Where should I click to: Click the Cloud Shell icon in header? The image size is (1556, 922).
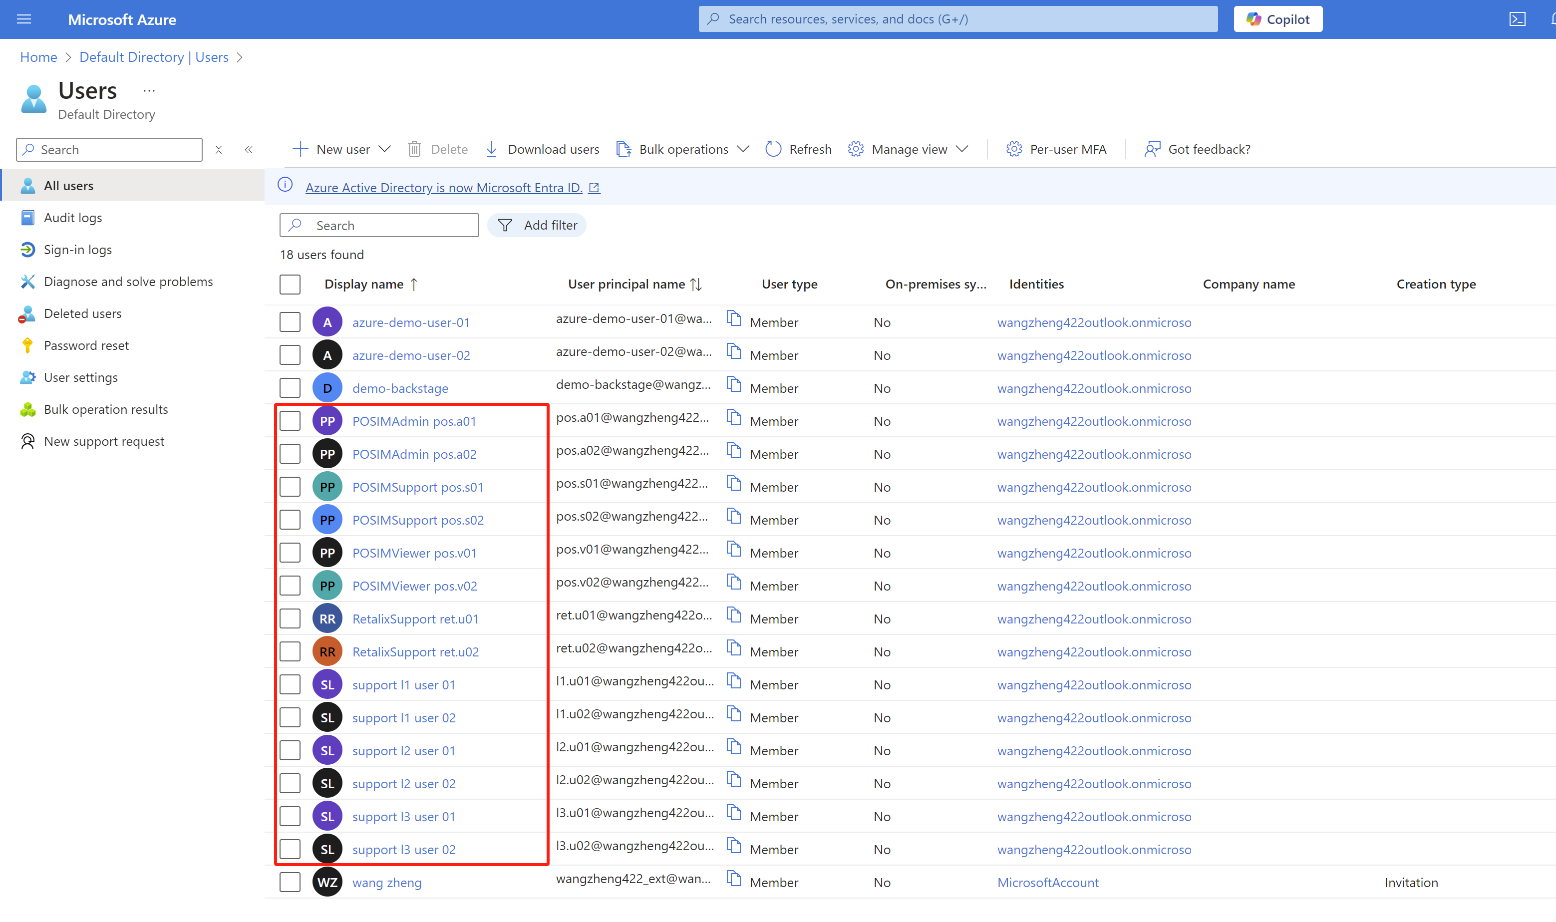click(1517, 19)
